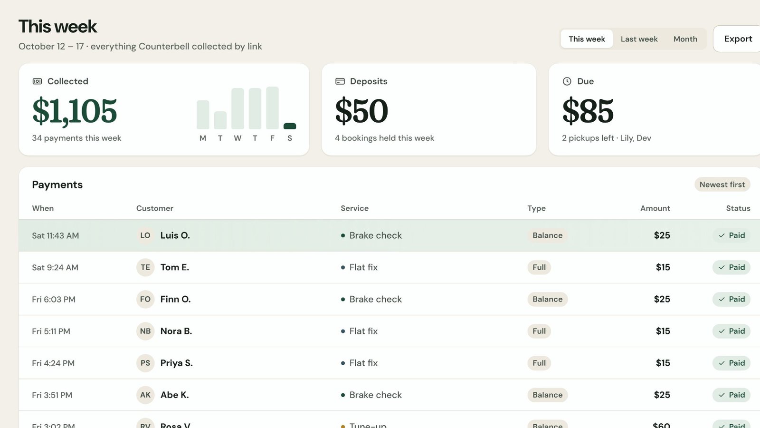Image resolution: width=760 pixels, height=428 pixels.
Task: Click the Due clock icon
Action: click(x=567, y=81)
